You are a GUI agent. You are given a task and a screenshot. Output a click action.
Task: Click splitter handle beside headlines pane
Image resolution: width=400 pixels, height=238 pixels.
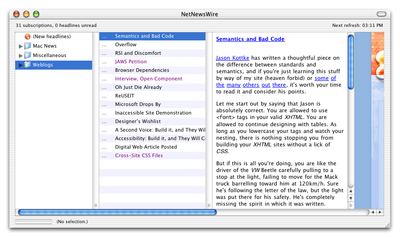coord(209,205)
